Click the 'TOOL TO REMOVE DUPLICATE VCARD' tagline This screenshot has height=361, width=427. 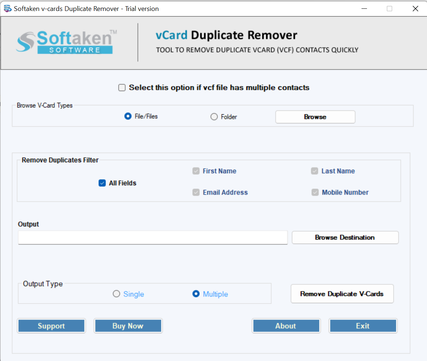click(257, 50)
